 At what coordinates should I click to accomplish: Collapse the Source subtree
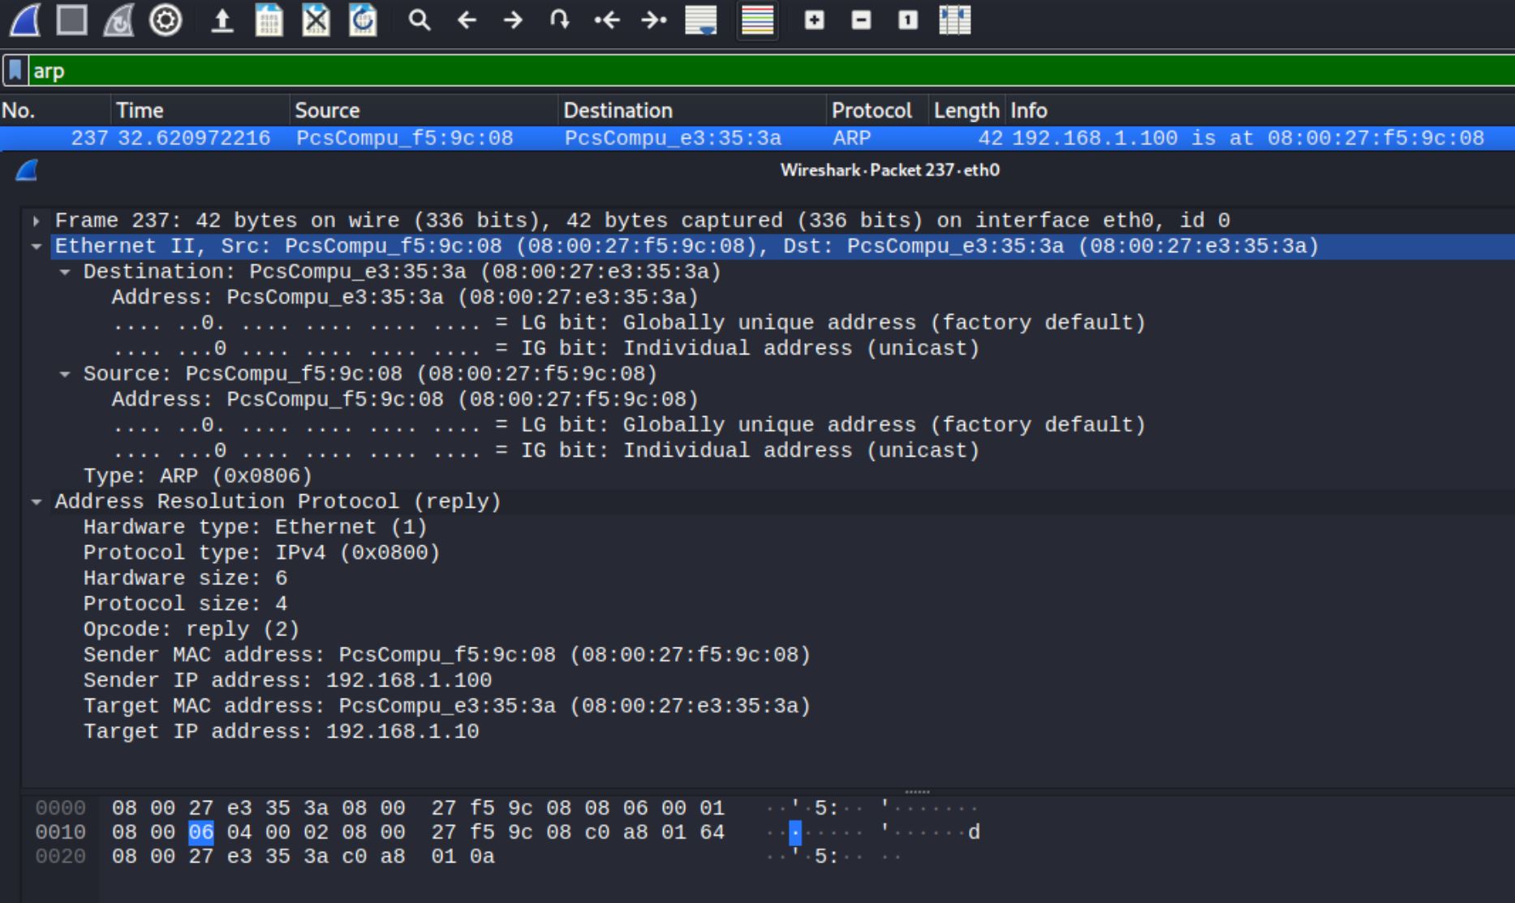(65, 374)
